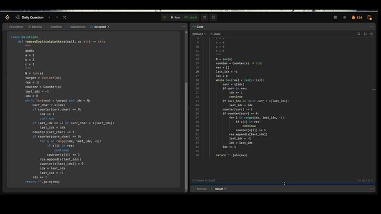Switch to the Result tab
The height and width of the screenshot is (214, 381).
217,189
